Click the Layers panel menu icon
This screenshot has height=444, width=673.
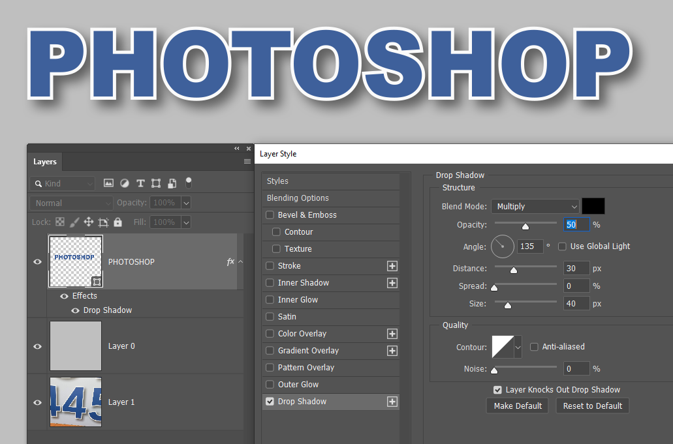click(248, 162)
